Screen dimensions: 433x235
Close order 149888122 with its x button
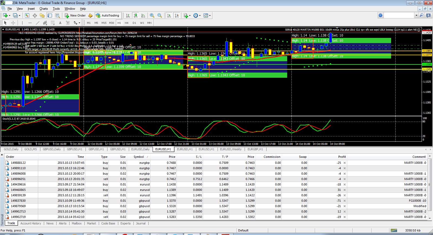pyautogui.click(x=345, y=163)
